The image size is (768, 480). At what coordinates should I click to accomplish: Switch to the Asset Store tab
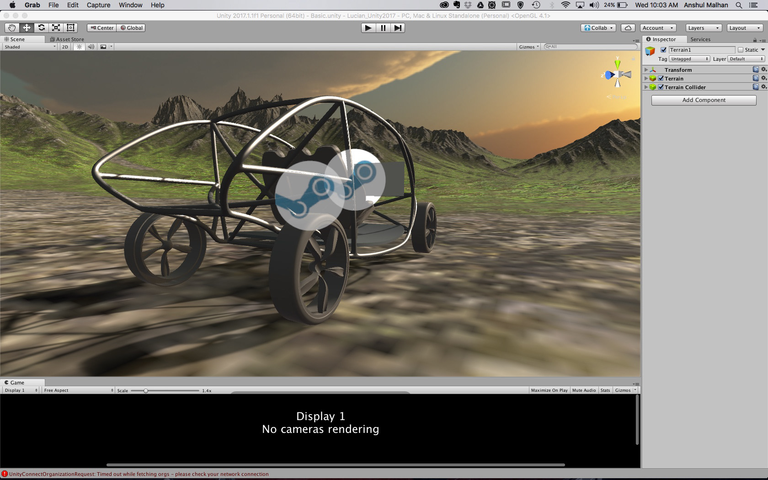[67, 39]
